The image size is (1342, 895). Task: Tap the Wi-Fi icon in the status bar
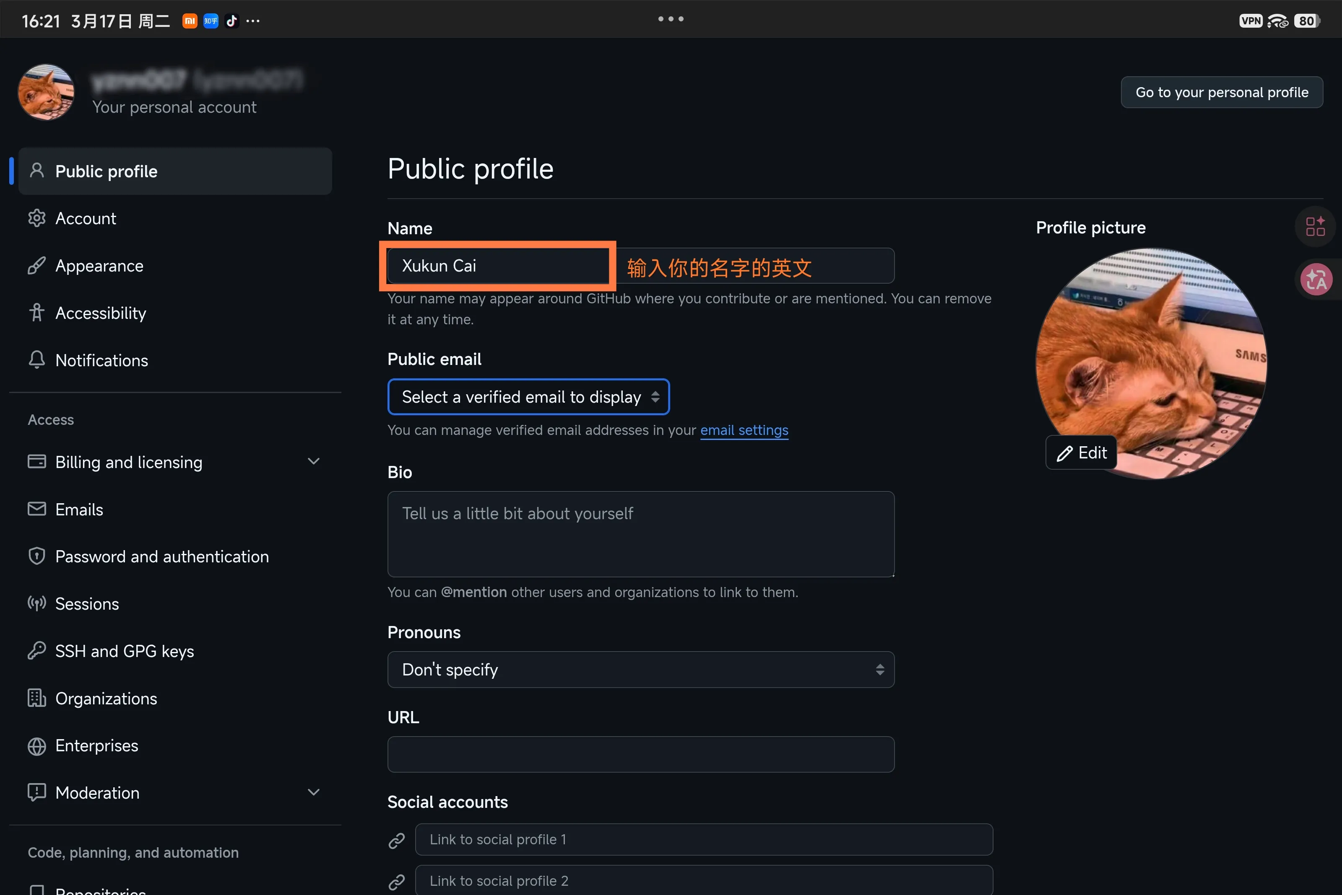pos(1277,21)
